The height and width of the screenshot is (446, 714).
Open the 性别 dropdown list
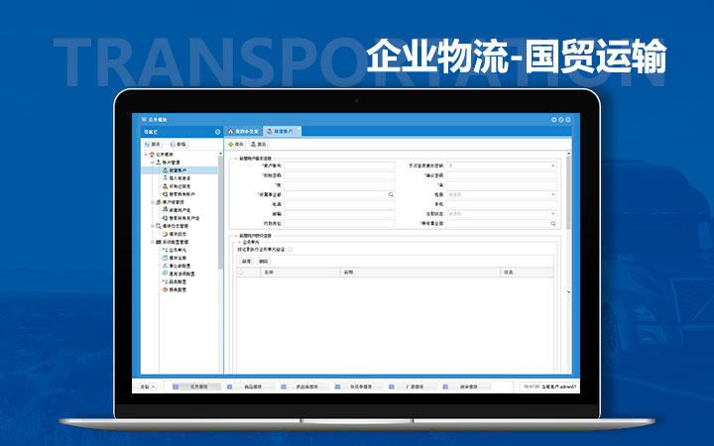502,195
